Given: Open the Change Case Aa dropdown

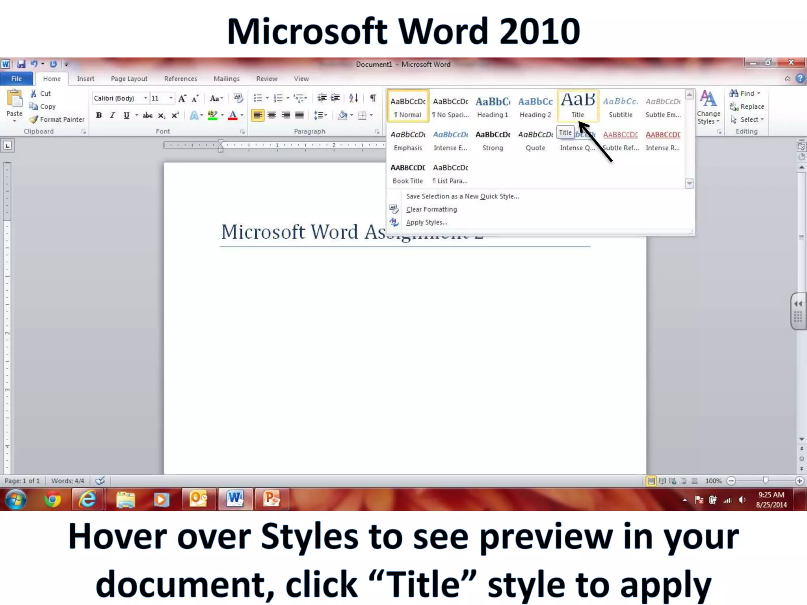Looking at the screenshot, I should [x=216, y=98].
